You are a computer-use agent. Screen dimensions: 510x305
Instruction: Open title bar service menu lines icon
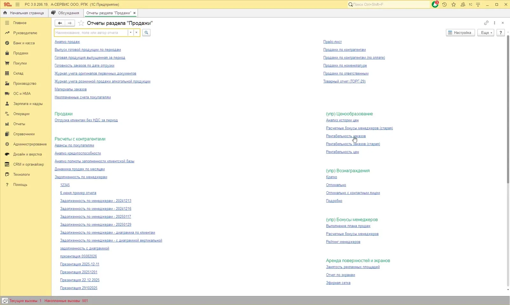click(478, 4)
